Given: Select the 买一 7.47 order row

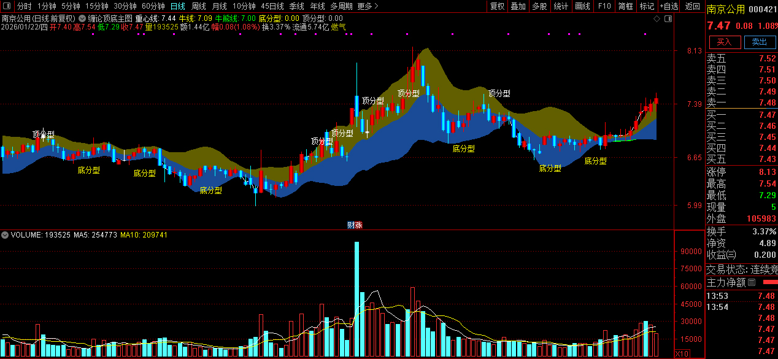Looking at the screenshot, I should 742,115.
